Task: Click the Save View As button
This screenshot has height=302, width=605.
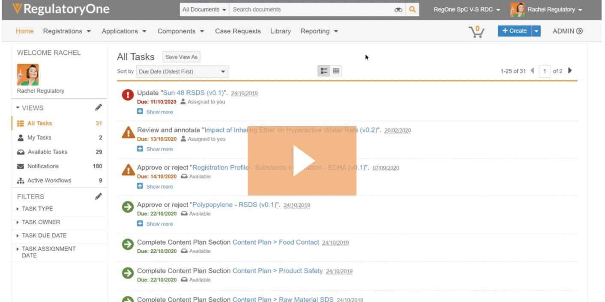Action: click(181, 56)
